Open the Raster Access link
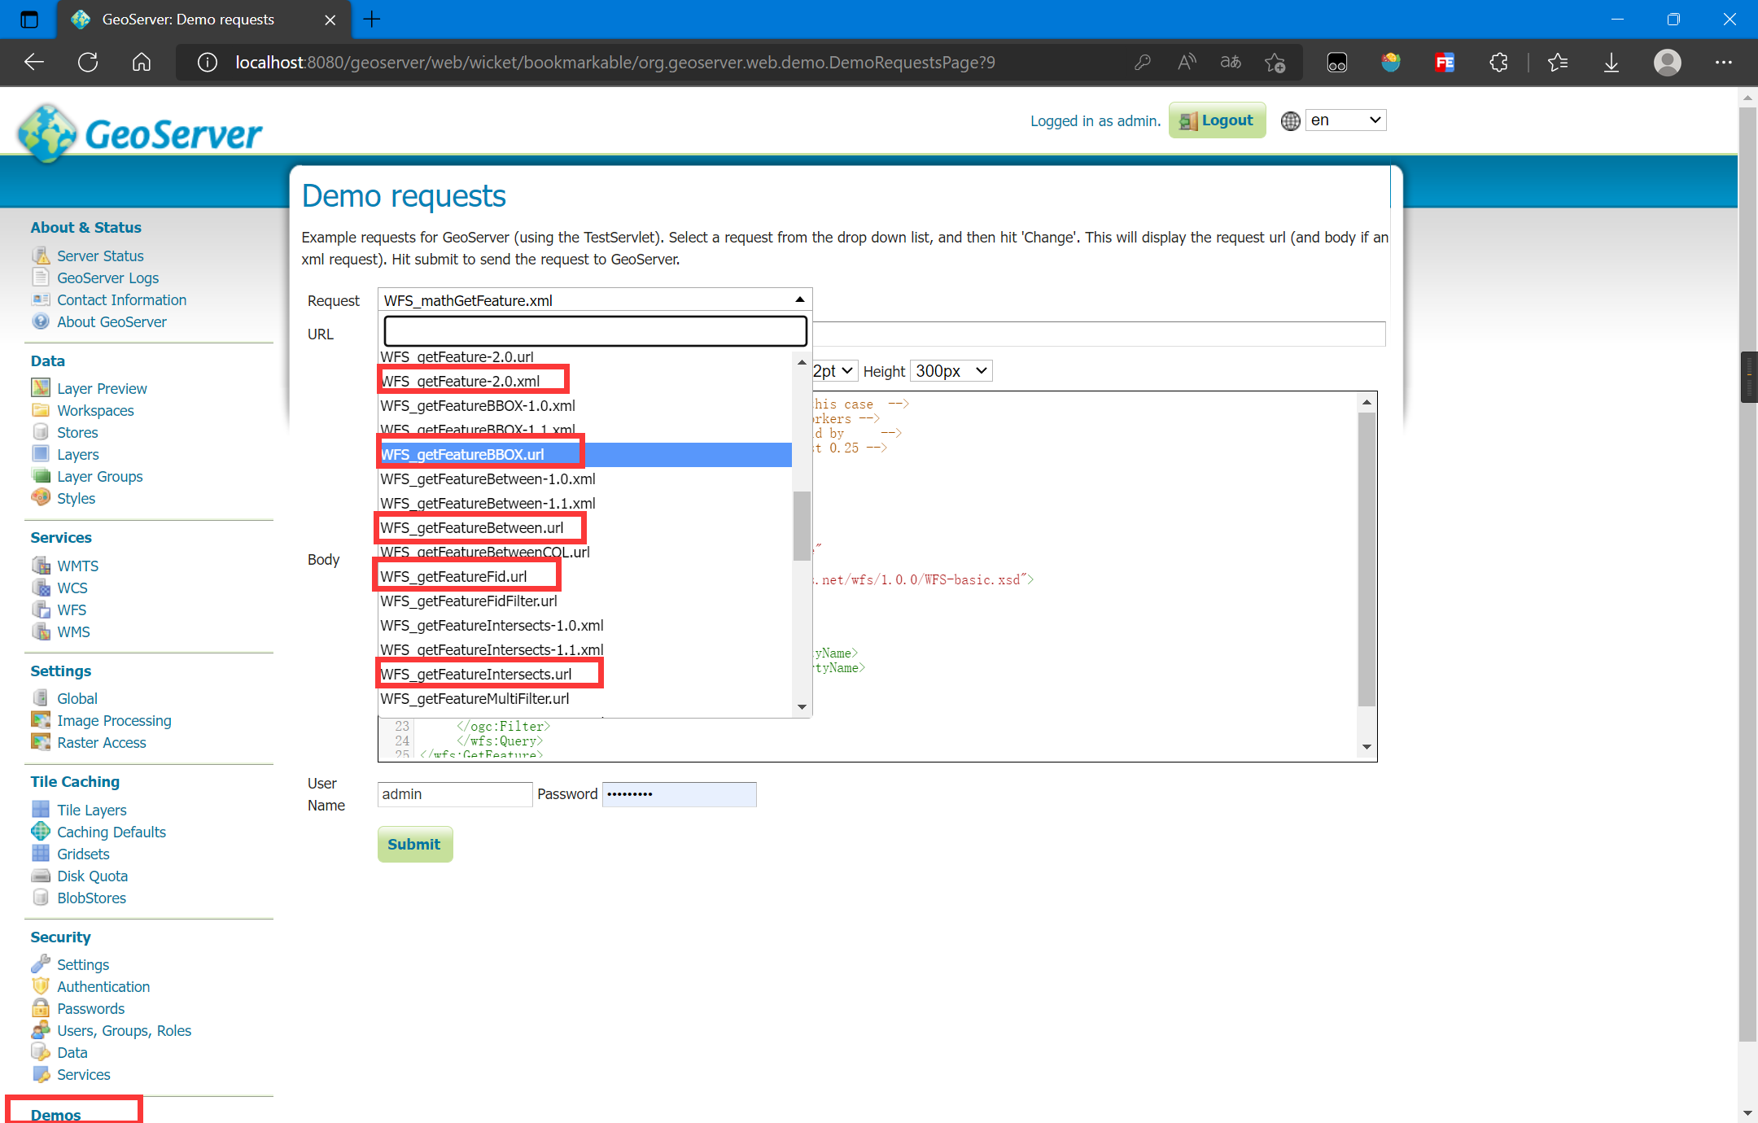The image size is (1758, 1123). [102, 742]
